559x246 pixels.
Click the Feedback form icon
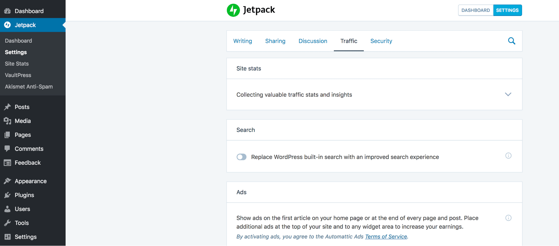click(x=8, y=163)
